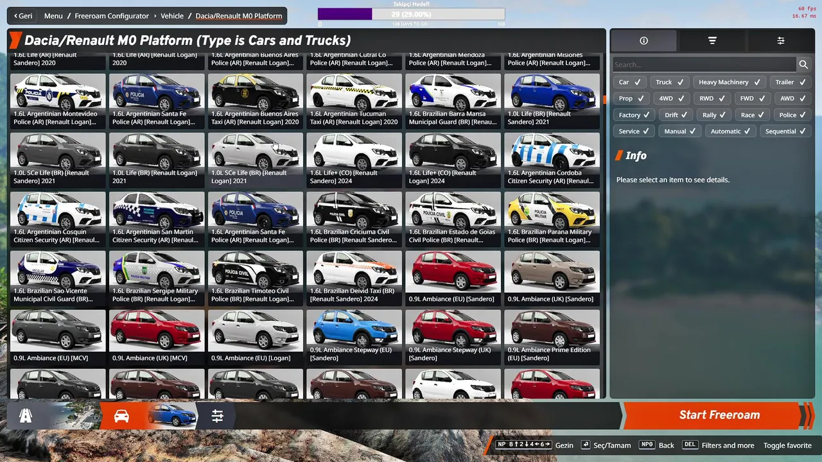Click the Back key hint

coord(657,445)
